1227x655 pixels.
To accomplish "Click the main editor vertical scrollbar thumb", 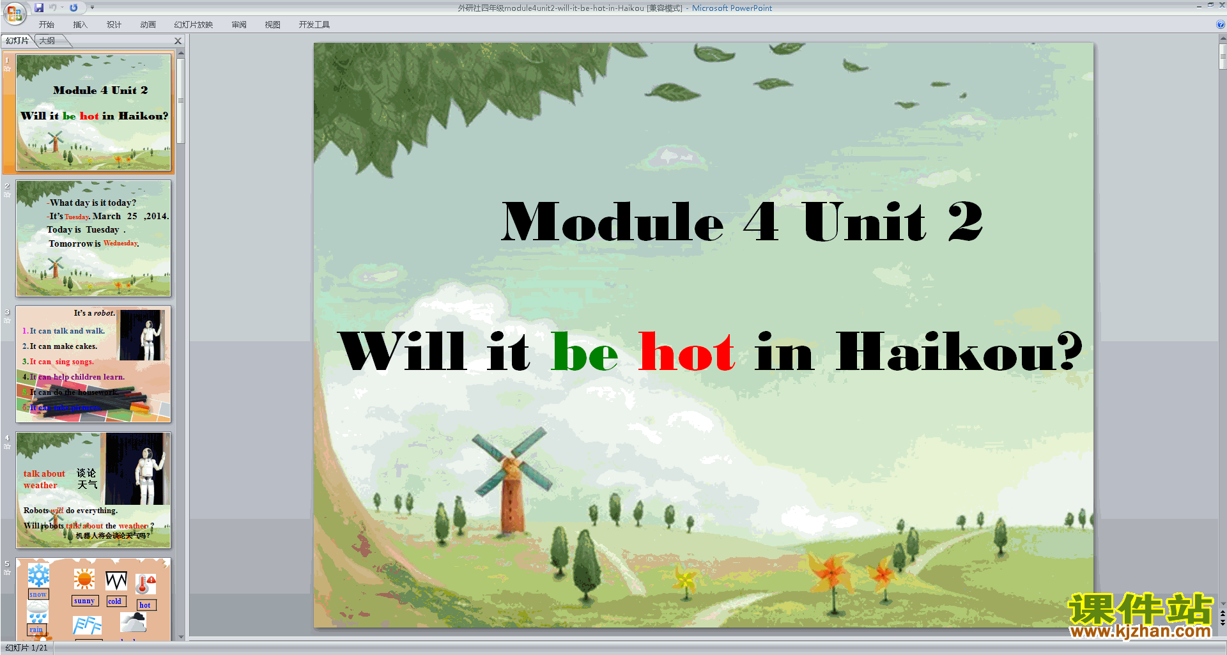I will pos(1223,58).
